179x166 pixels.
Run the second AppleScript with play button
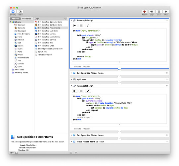coord(75,91)
